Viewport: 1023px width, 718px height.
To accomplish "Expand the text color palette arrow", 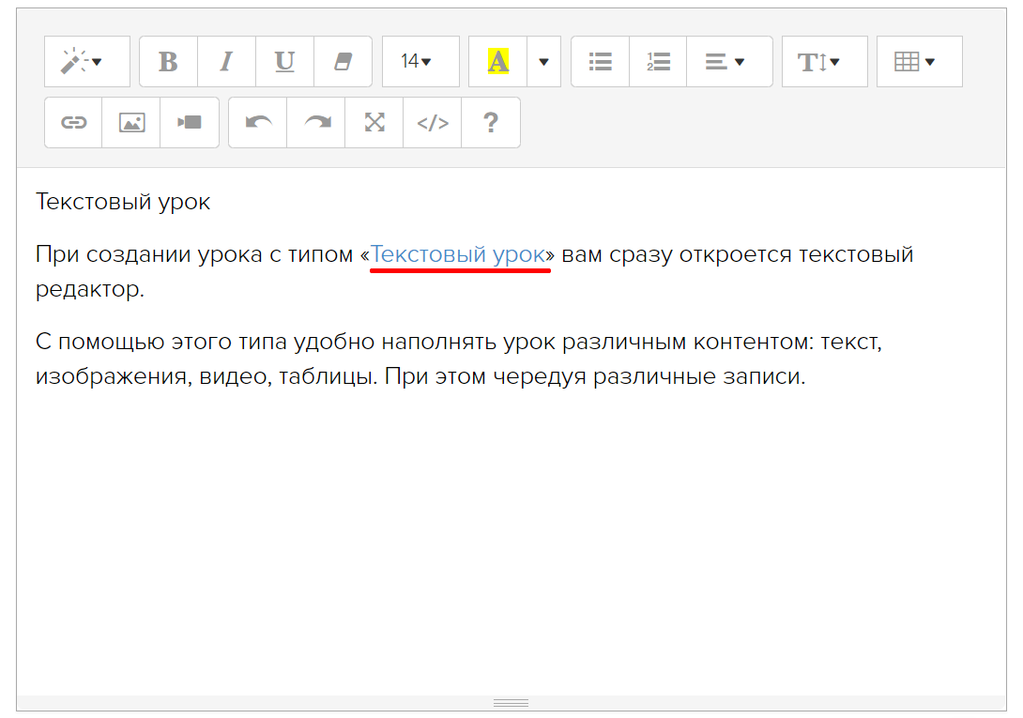I will (x=543, y=62).
